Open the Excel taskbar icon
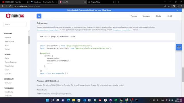Screen dimensions: 184x103 116,100
